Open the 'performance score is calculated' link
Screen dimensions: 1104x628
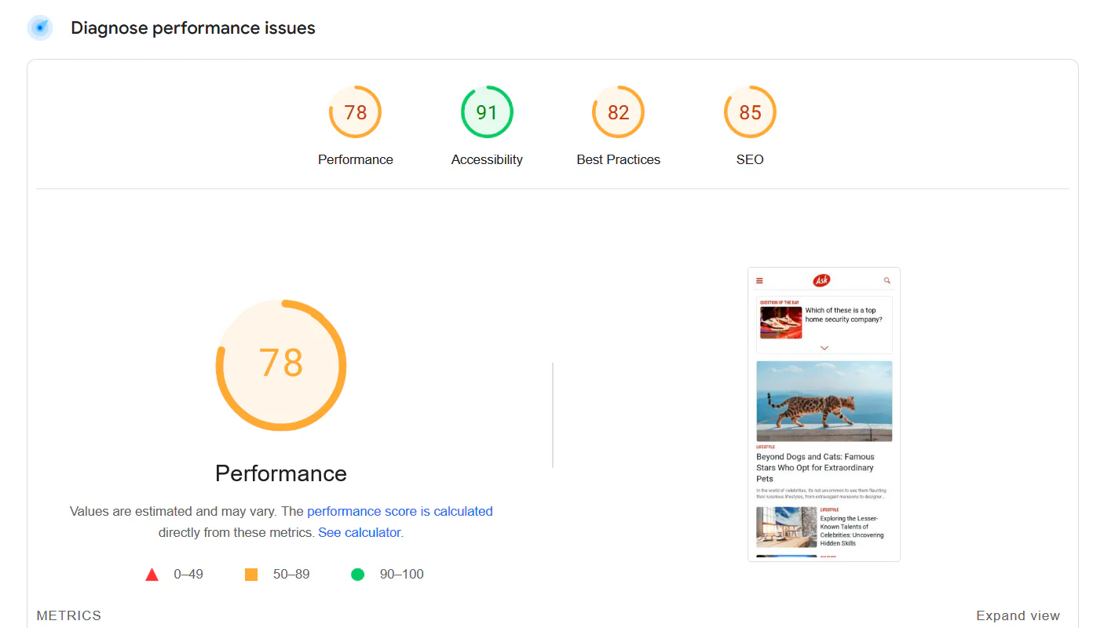pyautogui.click(x=400, y=511)
